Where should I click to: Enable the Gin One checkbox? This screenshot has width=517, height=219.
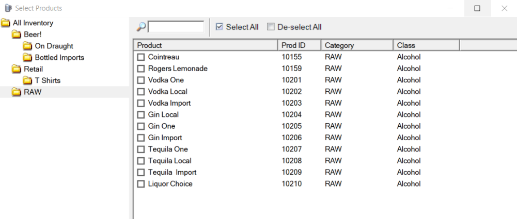(141, 126)
